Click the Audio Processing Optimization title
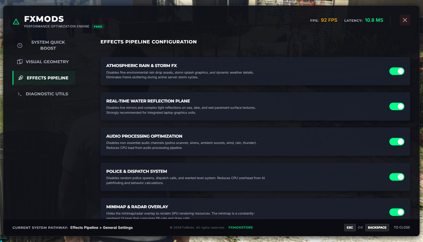Viewport: 423px width, 242px height. [x=144, y=136]
